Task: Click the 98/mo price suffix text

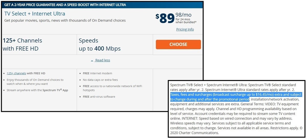Action: click(183, 15)
